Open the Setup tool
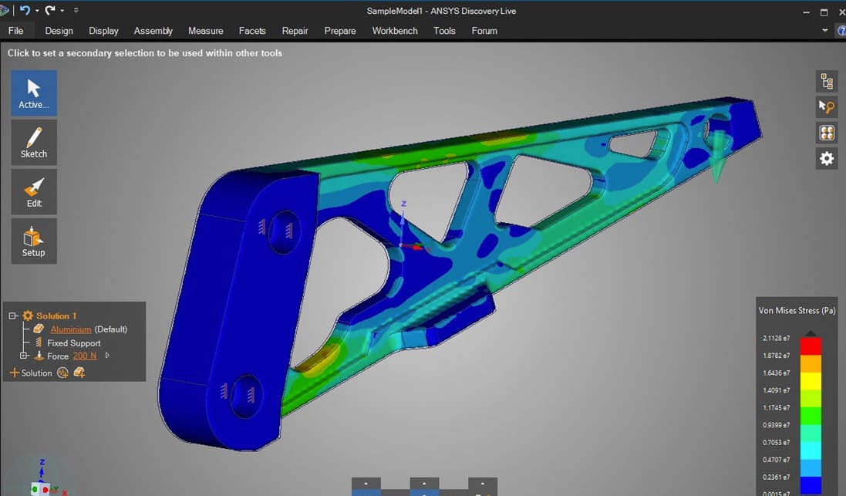The image size is (846, 496). point(33,241)
